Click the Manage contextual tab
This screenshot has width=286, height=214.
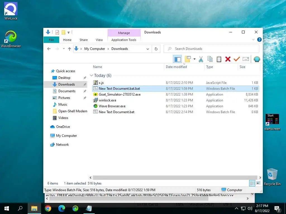pyautogui.click(x=124, y=33)
